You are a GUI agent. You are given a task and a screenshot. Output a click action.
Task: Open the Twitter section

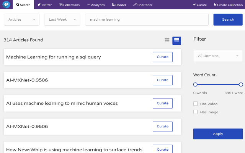click(45, 5)
